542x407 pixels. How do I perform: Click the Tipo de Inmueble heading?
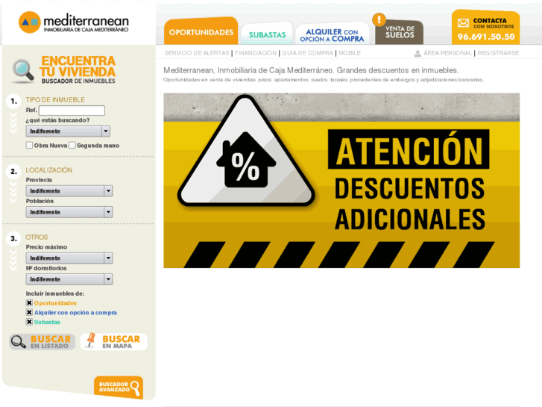coord(55,100)
